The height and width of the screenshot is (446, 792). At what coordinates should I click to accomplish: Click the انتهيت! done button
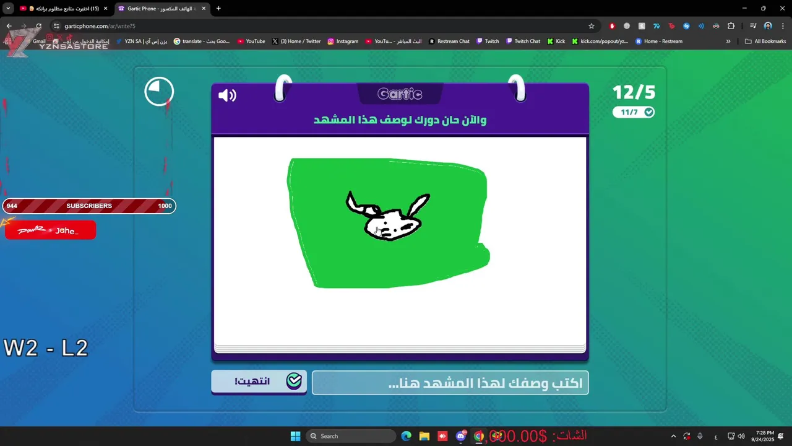click(259, 381)
